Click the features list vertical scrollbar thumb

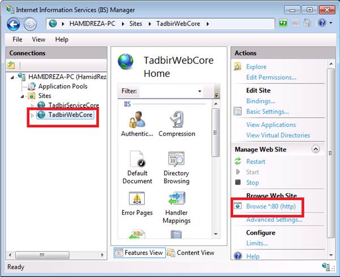point(216,132)
